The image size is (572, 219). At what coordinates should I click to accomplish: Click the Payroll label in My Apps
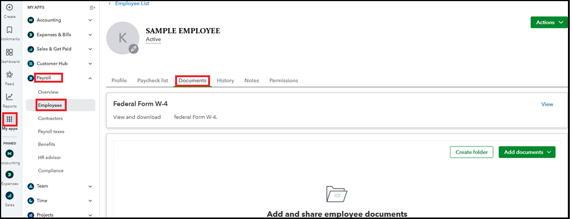coord(44,78)
